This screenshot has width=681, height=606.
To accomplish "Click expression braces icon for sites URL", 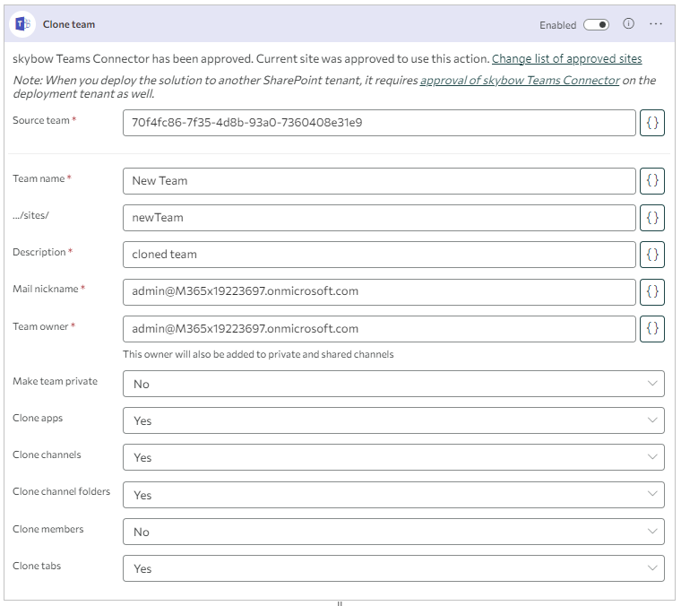I will [652, 217].
